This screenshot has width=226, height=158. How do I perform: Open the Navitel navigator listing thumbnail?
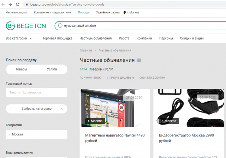click(115, 108)
